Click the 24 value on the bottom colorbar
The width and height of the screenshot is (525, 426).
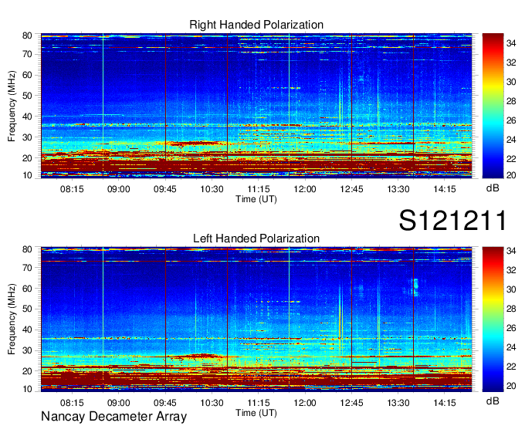pos(511,347)
